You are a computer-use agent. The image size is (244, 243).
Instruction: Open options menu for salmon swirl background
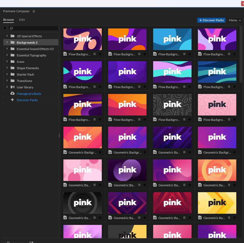pos(95,54)
